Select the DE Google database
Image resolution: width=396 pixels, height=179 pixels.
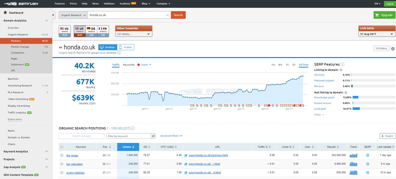coord(91,31)
